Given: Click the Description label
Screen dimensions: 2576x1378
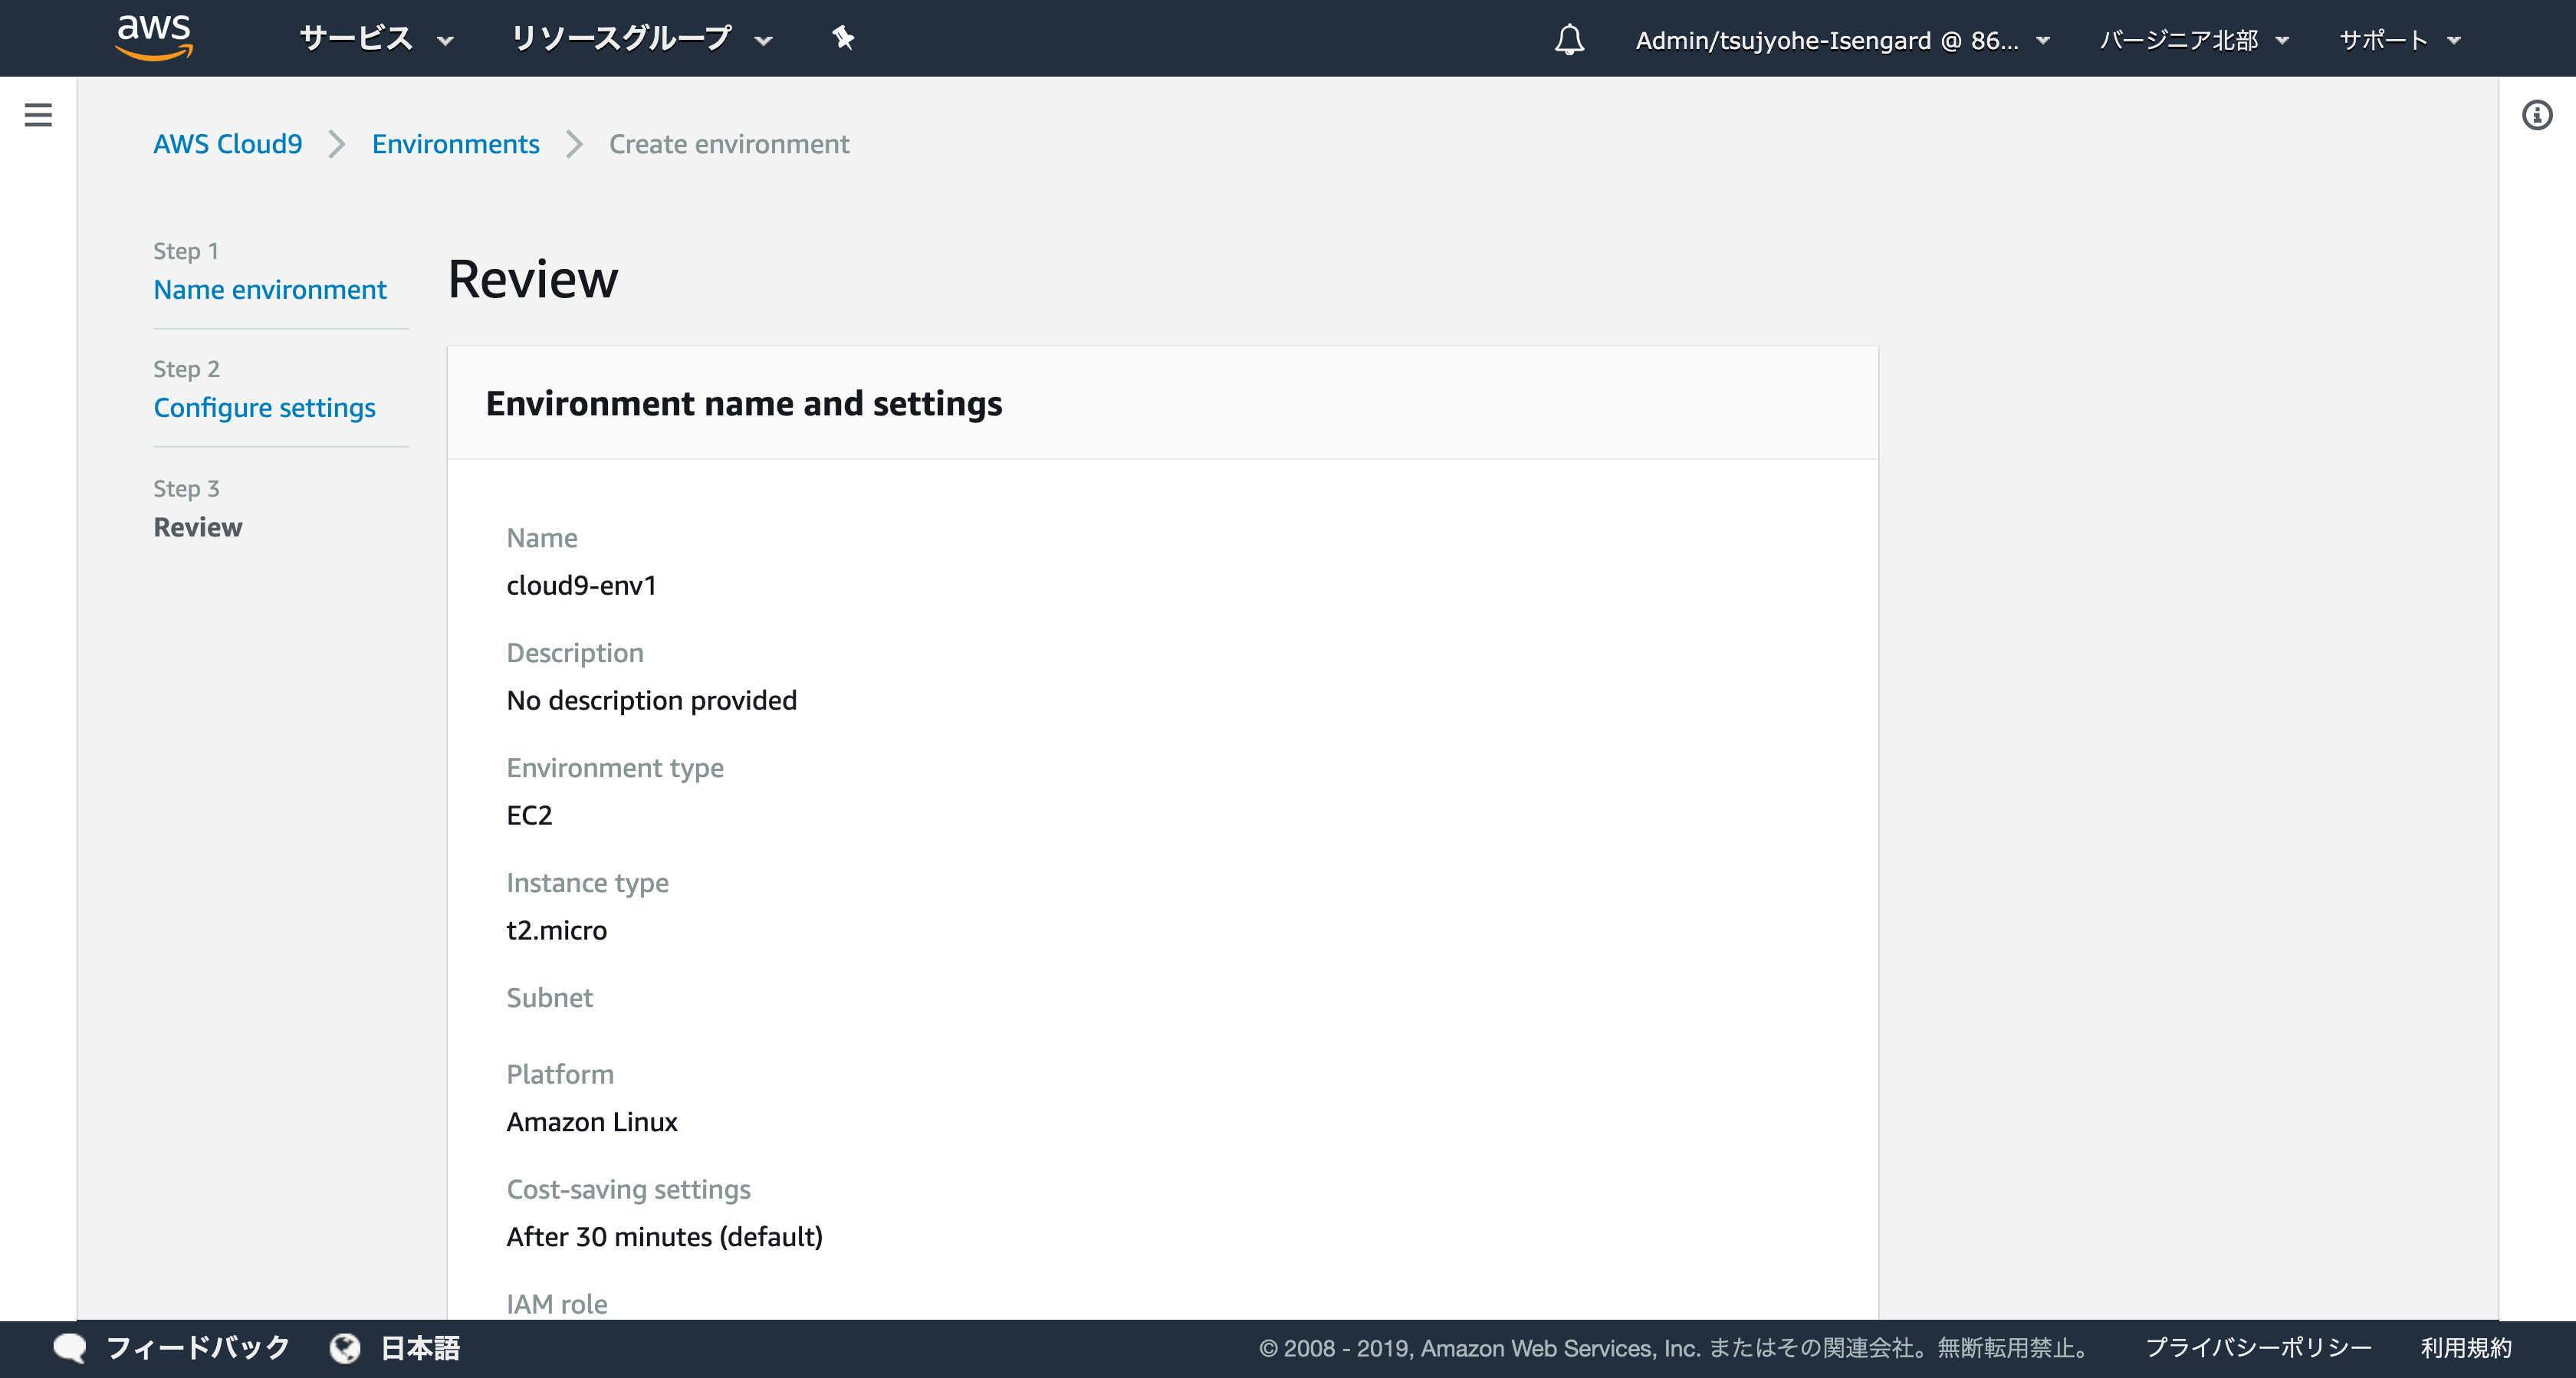Looking at the screenshot, I should pos(575,653).
